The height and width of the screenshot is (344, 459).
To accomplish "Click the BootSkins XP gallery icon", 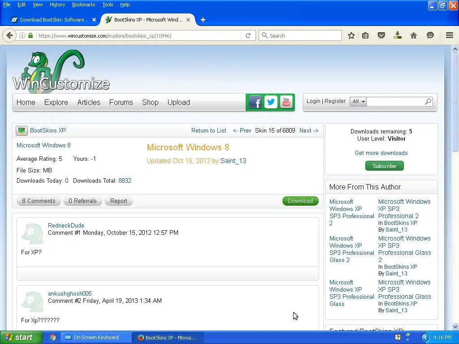I will tap(22, 131).
